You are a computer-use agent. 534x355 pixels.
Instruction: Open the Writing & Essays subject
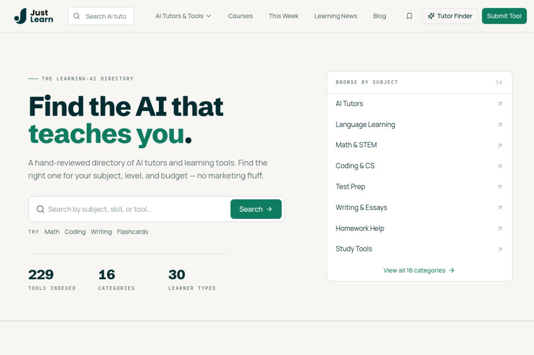pyautogui.click(x=419, y=207)
